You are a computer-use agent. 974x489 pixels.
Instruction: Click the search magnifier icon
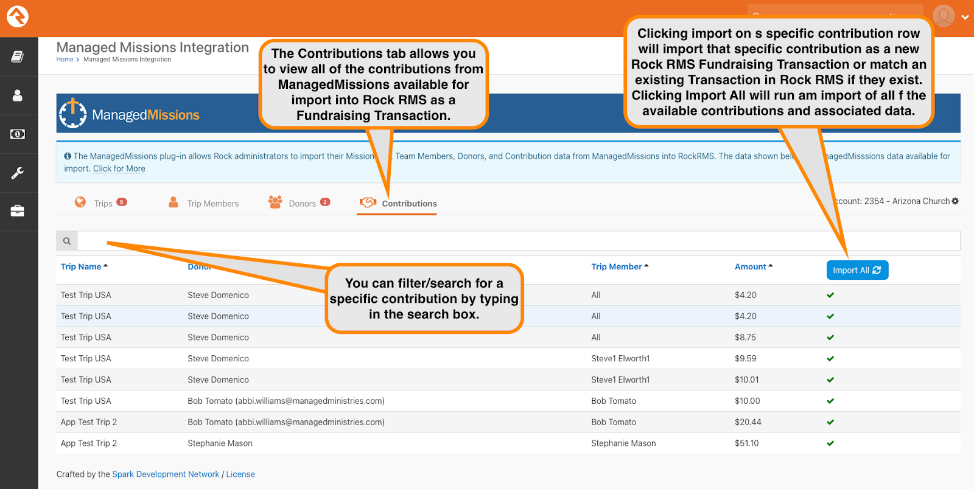tap(67, 241)
